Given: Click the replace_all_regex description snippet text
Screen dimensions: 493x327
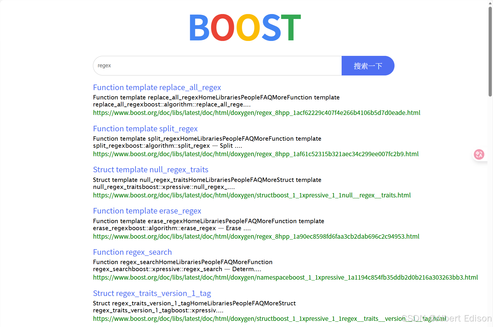Looking at the screenshot, I should coord(216,101).
